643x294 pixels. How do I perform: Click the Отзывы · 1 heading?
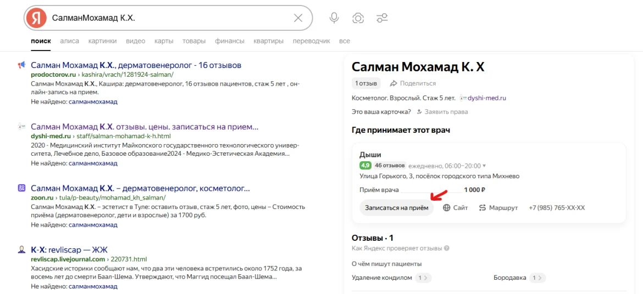373,238
